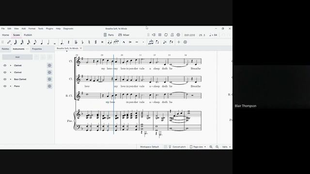Toggle the pencil note input mode
Viewport: 310px width, 174px height.
9,42
